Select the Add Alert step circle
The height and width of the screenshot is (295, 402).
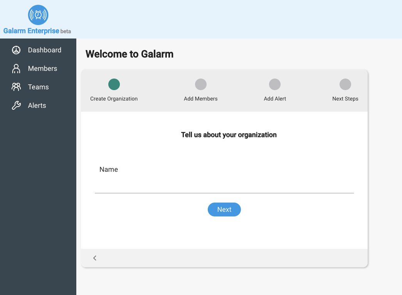[275, 84]
